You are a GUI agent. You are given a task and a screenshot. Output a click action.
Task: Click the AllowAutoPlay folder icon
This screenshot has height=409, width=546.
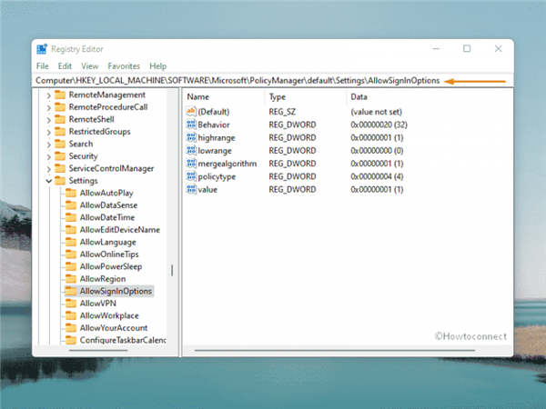point(71,193)
